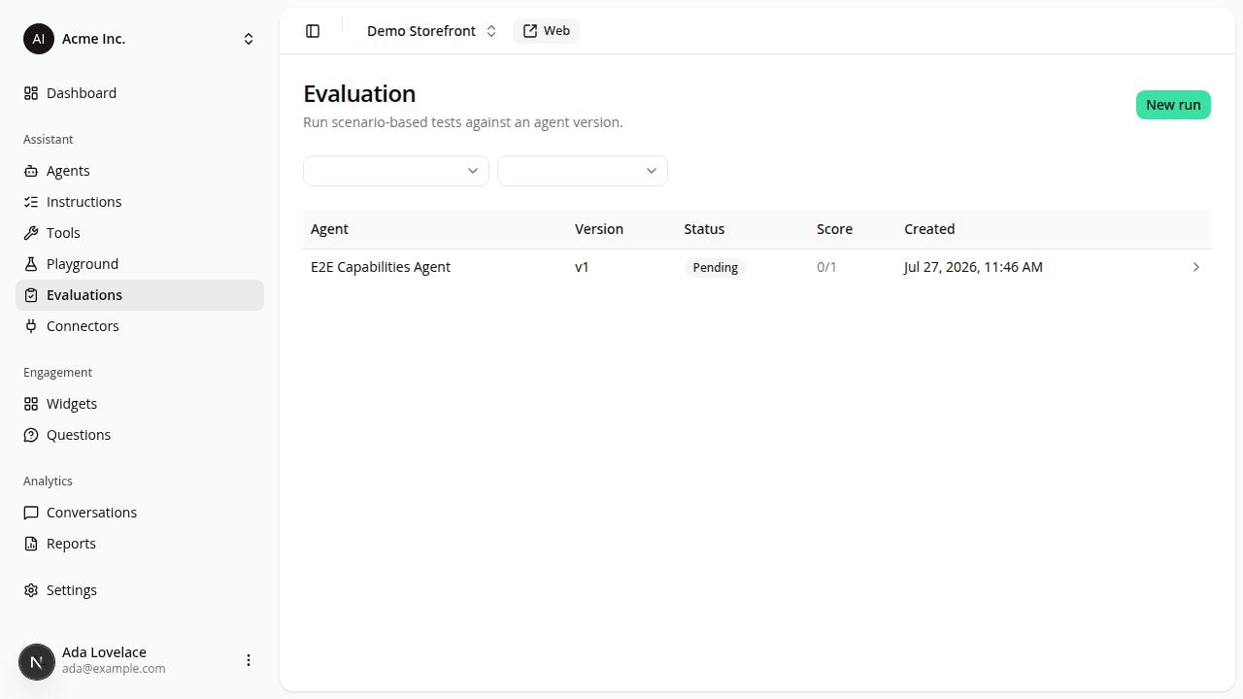Click the Ada Lovelace avatar
1243x699 pixels.
[x=37, y=662]
